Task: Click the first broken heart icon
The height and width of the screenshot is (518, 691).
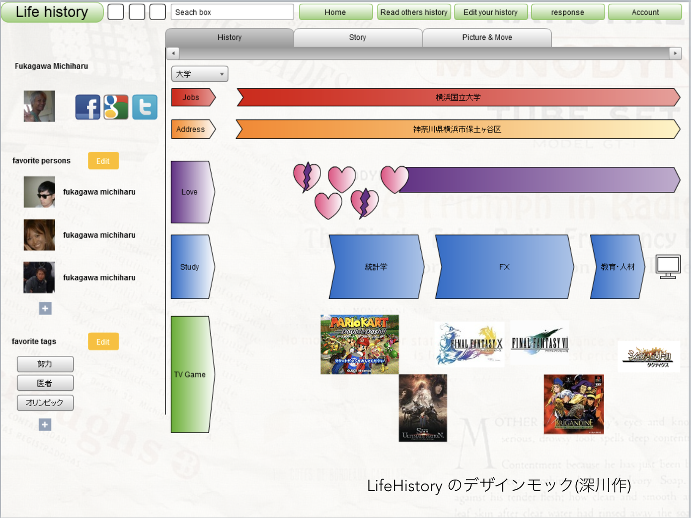Action: coord(307,177)
